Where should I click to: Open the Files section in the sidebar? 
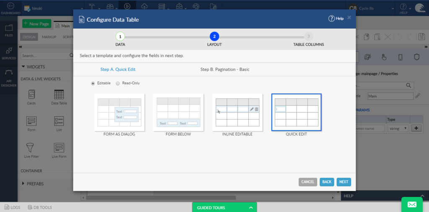[x=9, y=30]
